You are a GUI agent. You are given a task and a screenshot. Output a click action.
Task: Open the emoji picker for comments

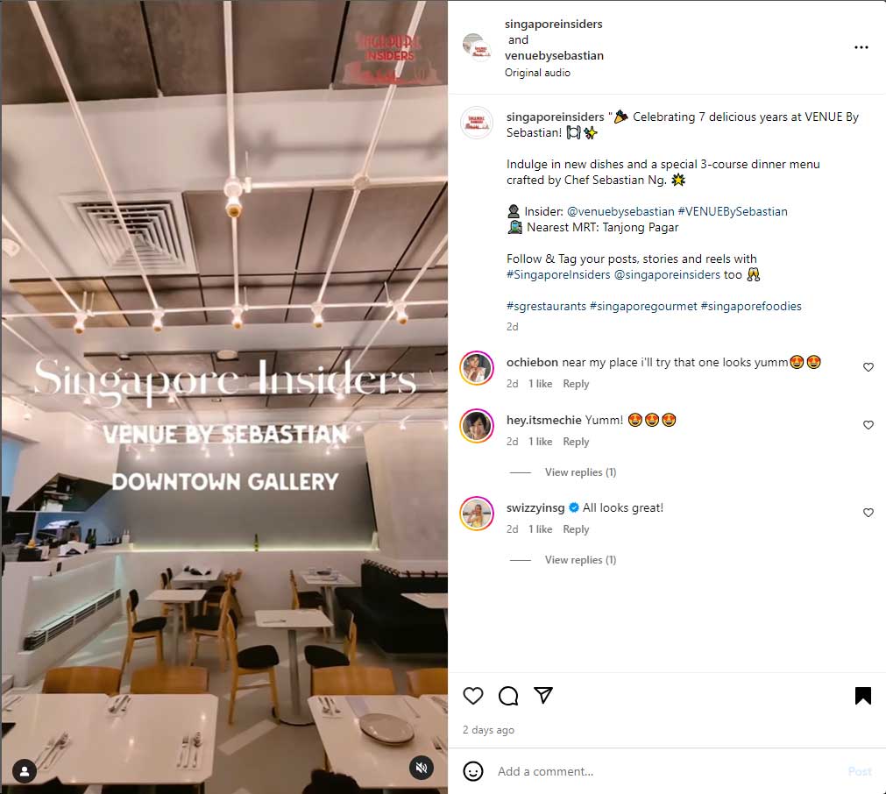click(x=473, y=771)
